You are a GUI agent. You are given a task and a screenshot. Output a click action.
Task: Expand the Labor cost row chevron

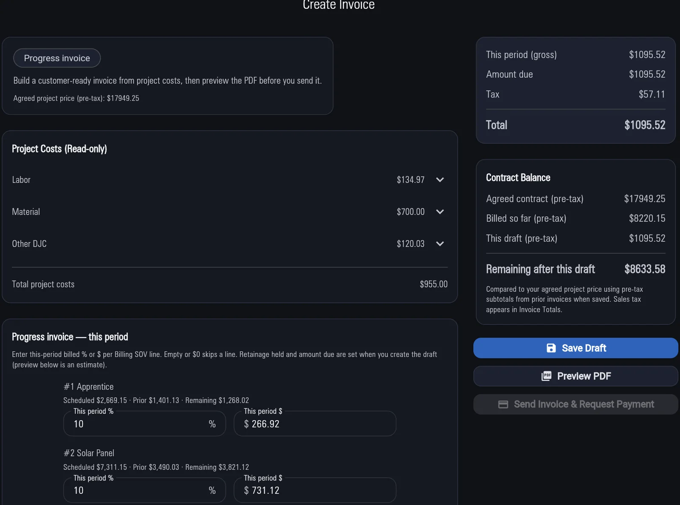pos(440,180)
